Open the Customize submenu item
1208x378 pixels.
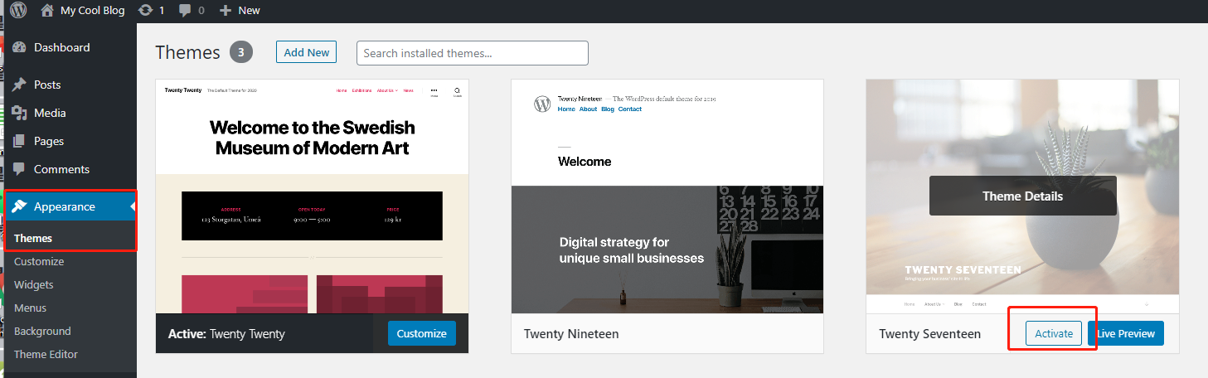(x=39, y=261)
